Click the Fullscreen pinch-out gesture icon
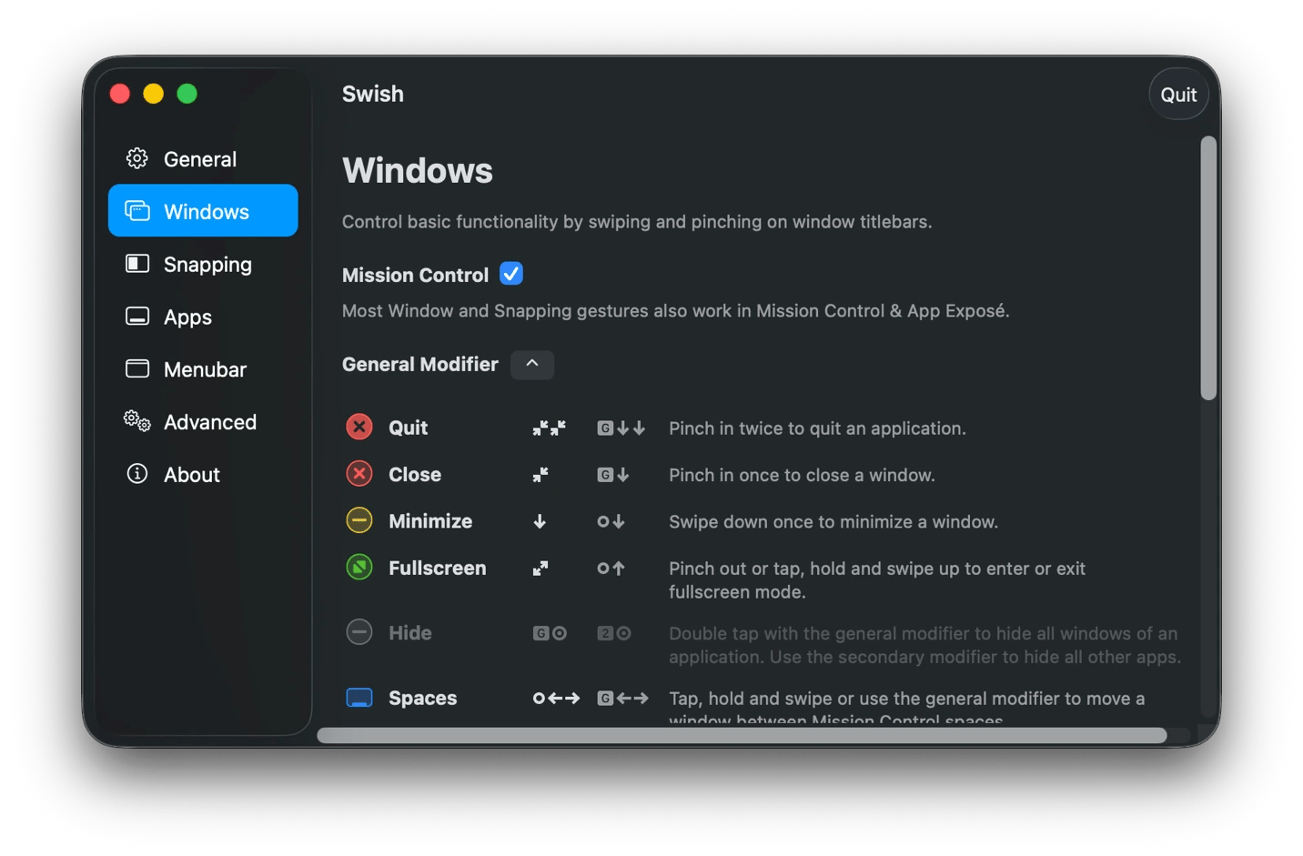 [540, 569]
